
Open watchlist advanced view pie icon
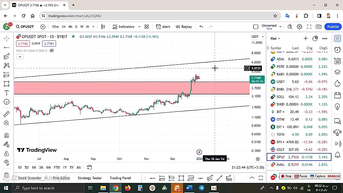[x=315, y=38]
